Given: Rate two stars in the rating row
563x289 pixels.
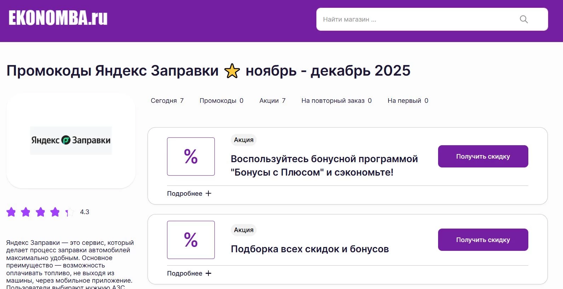Looking at the screenshot, I should (25, 212).
